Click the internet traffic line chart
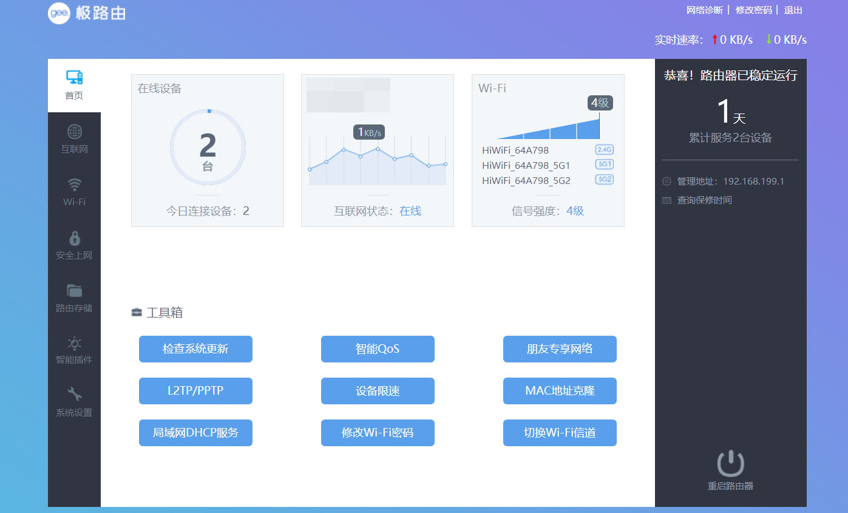The width and height of the screenshot is (848, 513). [378, 160]
